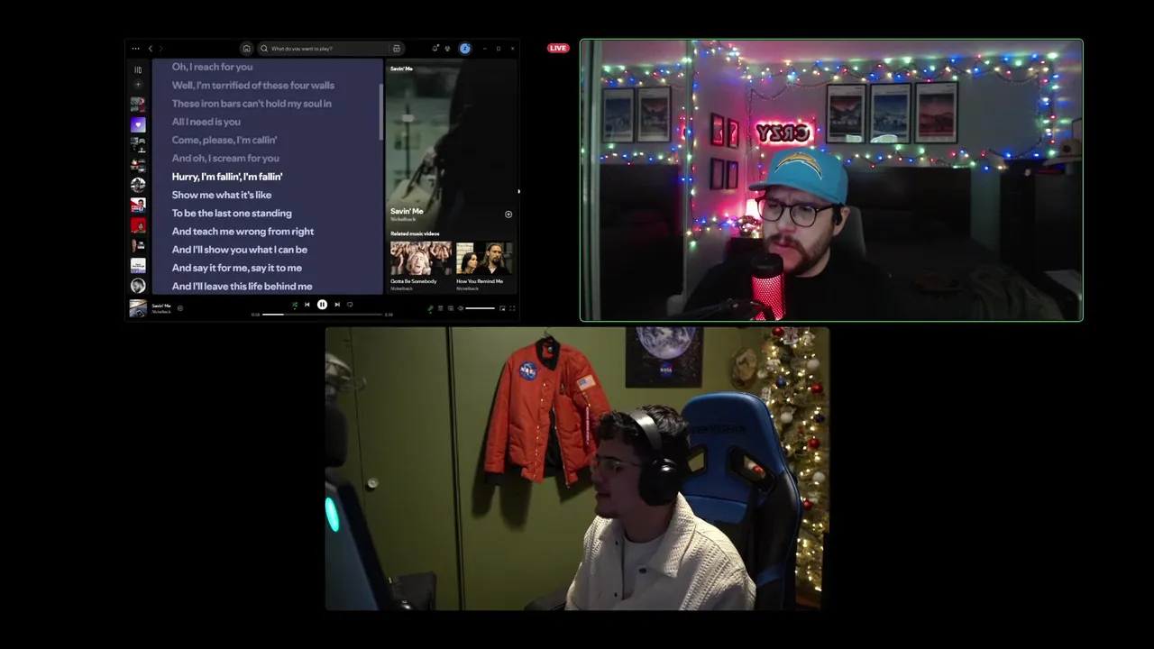The height and width of the screenshot is (649, 1154).
Task: Click the 'What do you want to play?' search field
Action: point(330,49)
